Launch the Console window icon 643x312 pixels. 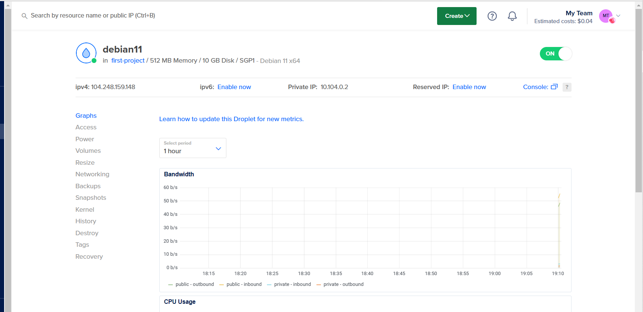click(x=554, y=87)
